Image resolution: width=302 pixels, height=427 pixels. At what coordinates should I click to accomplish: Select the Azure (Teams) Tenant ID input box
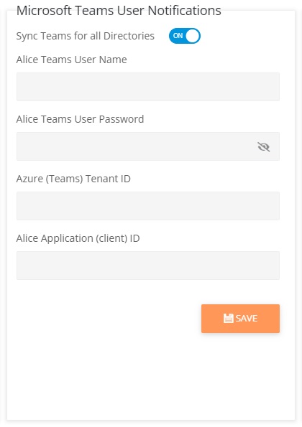click(x=148, y=206)
